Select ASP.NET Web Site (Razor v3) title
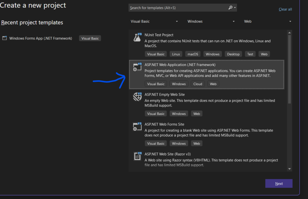Image resolution: width=308 pixels, height=199 pixels. [x=168, y=154]
